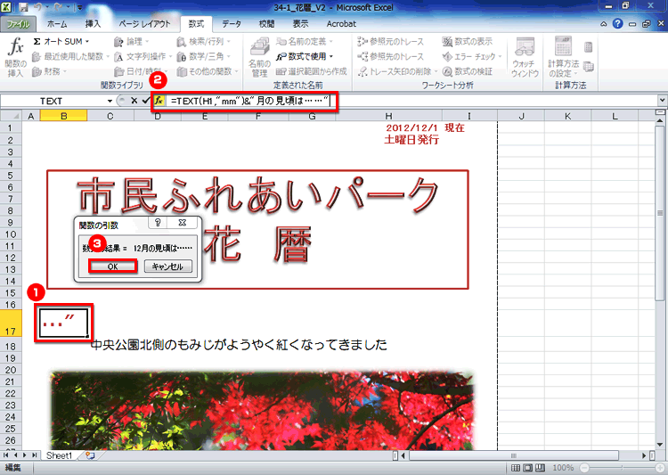This screenshot has width=668, height=475.
Task: Open 最近使用した関数 list
Action: coord(70,56)
